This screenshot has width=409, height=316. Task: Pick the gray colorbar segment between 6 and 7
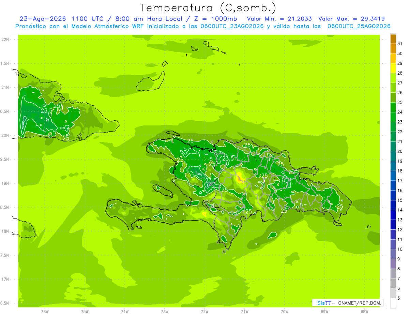[393, 283]
